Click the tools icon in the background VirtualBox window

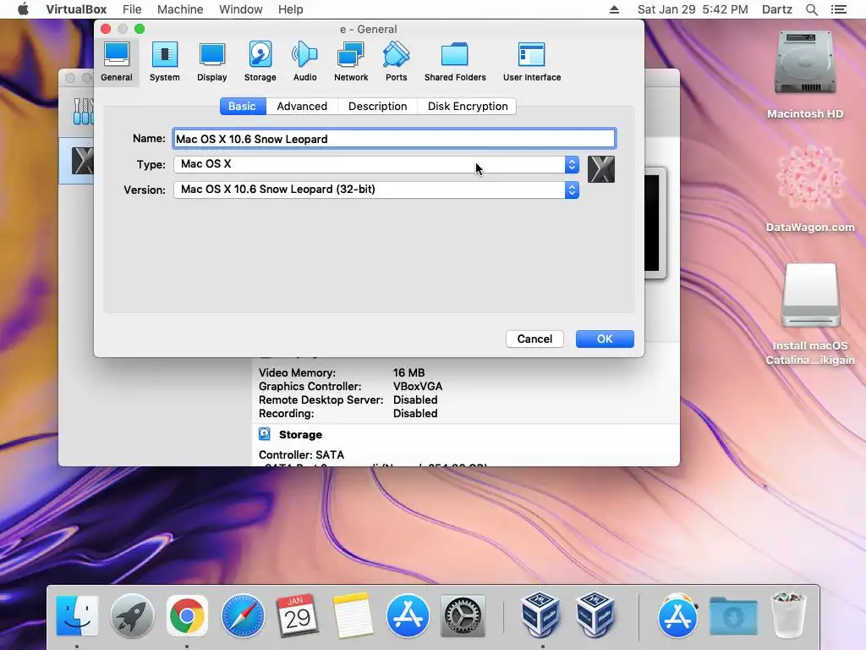point(84,111)
